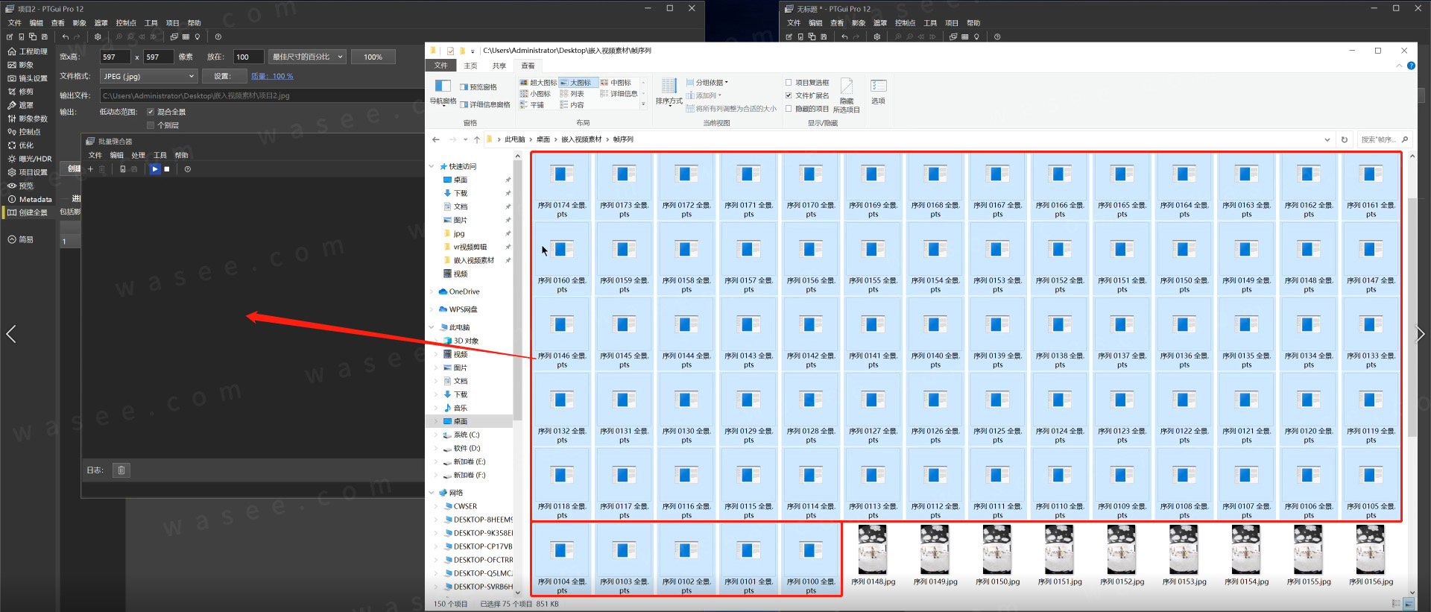Stop batch processing with the square stop button
The height and width of the screenshot is (612, 1431).
pos(167,169)
